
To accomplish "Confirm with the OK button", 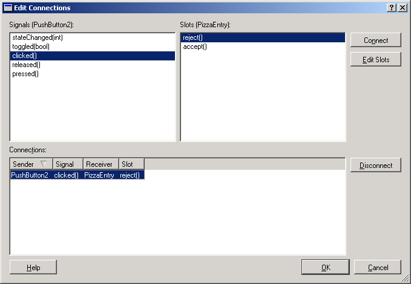I will 326,267.
